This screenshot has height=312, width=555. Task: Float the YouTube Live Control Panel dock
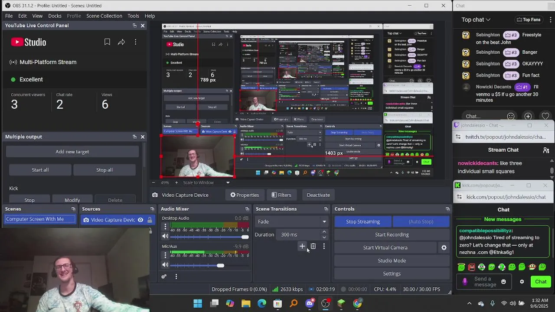(134, 26)
